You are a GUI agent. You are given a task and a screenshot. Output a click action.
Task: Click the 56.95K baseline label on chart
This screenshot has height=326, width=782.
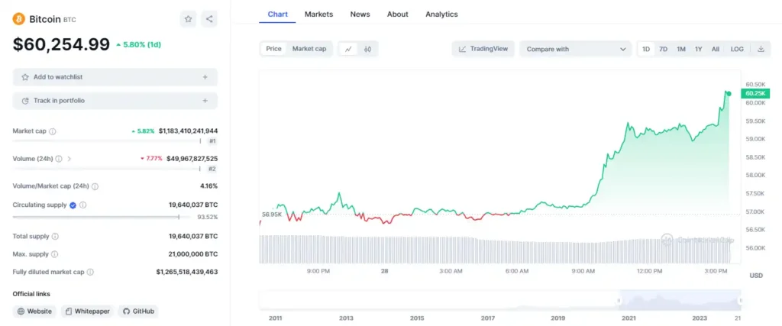[272, 215]
